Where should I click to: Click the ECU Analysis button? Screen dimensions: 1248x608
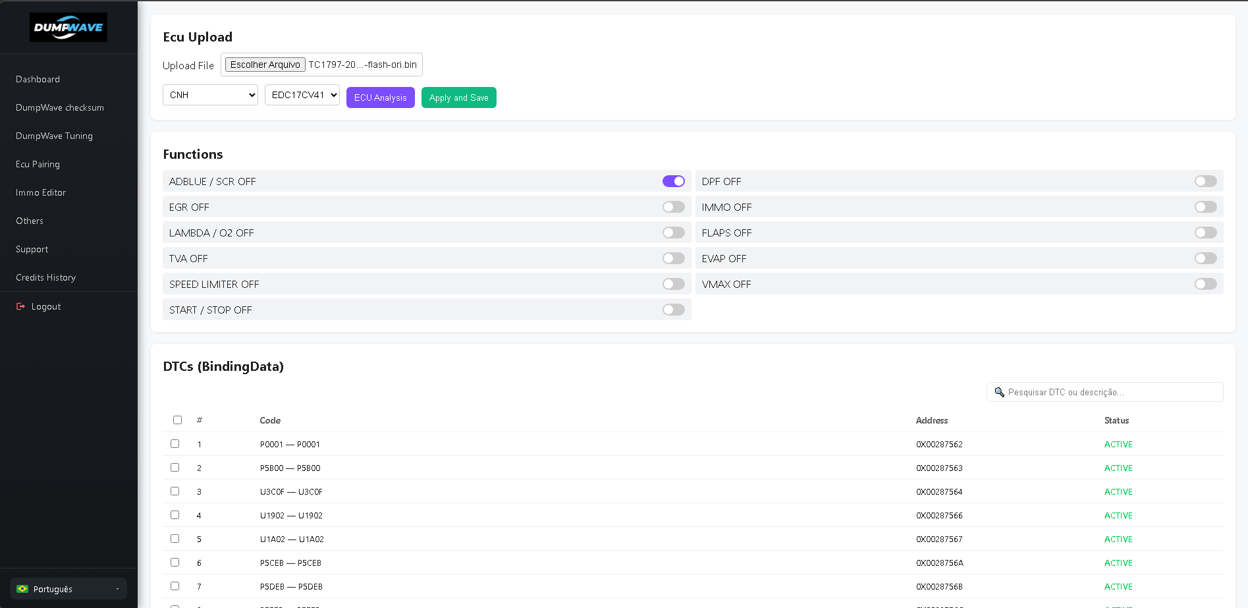click(x=380, y=97)
